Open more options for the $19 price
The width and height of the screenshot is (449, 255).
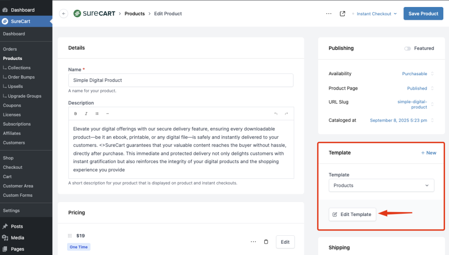click(x=253, y=242)
